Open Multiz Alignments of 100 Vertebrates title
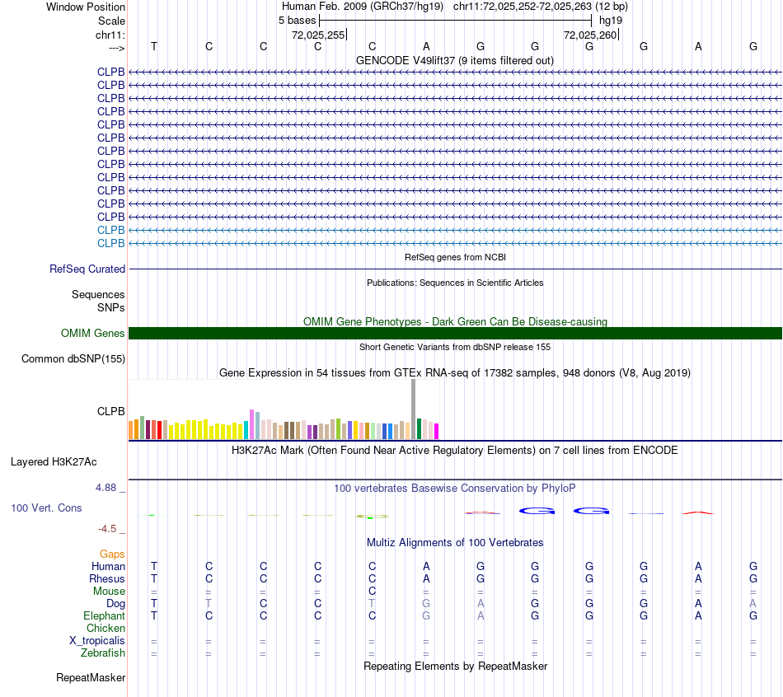Screen dimensions: 783x697 click(x=455, y=543)
